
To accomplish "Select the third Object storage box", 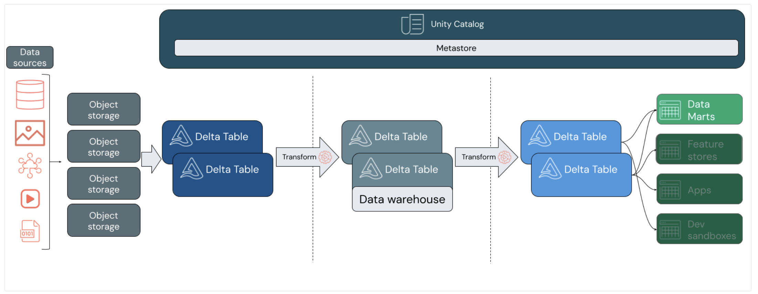I will (104, 183).
